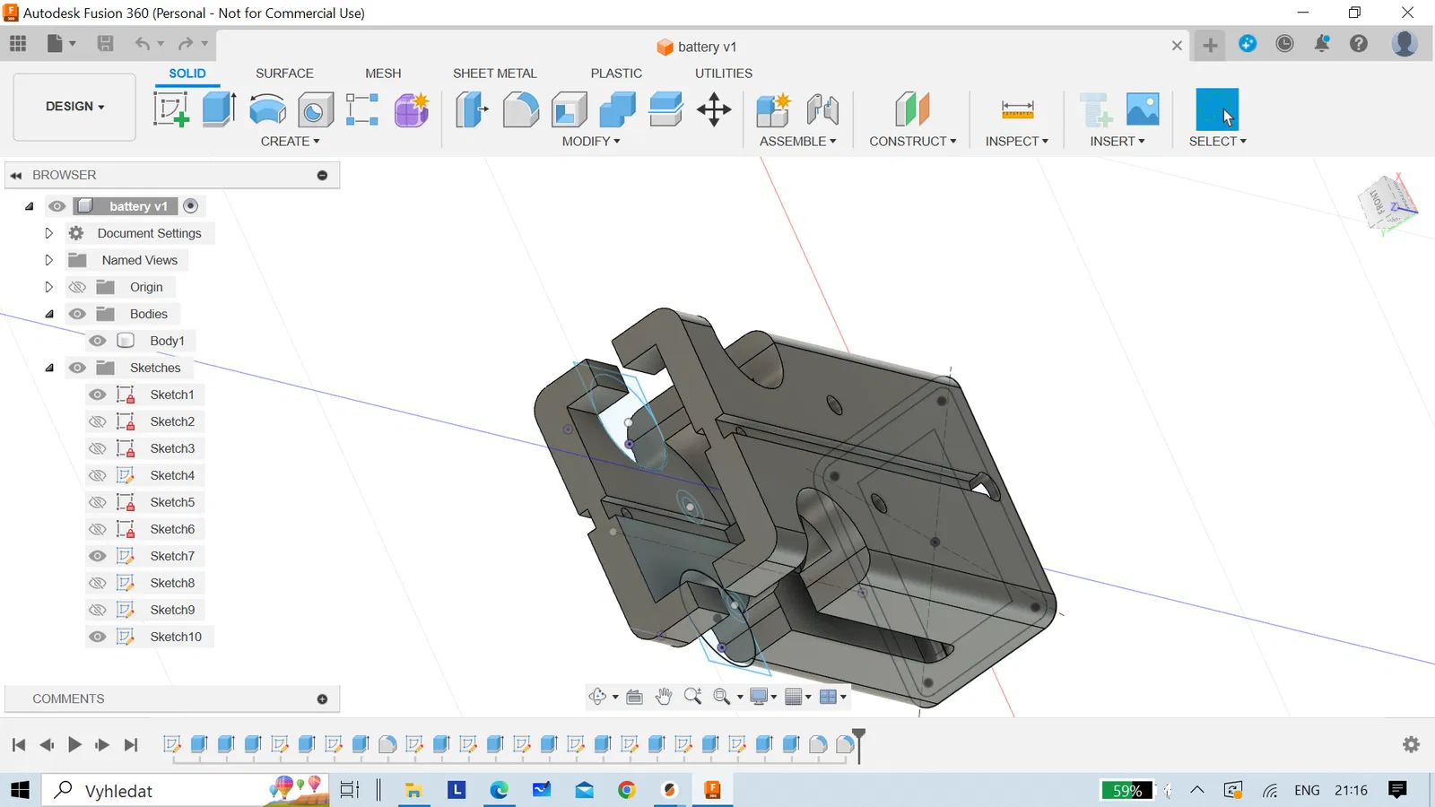1435x807 pixels.
Task: Open the INSERT menu
Action: [x=1117, y=142]
